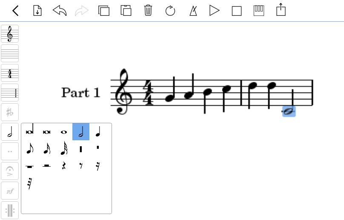Open the dynamics pf palette
Viewport: 344px width, 220px height.
[x=10, y=191]
